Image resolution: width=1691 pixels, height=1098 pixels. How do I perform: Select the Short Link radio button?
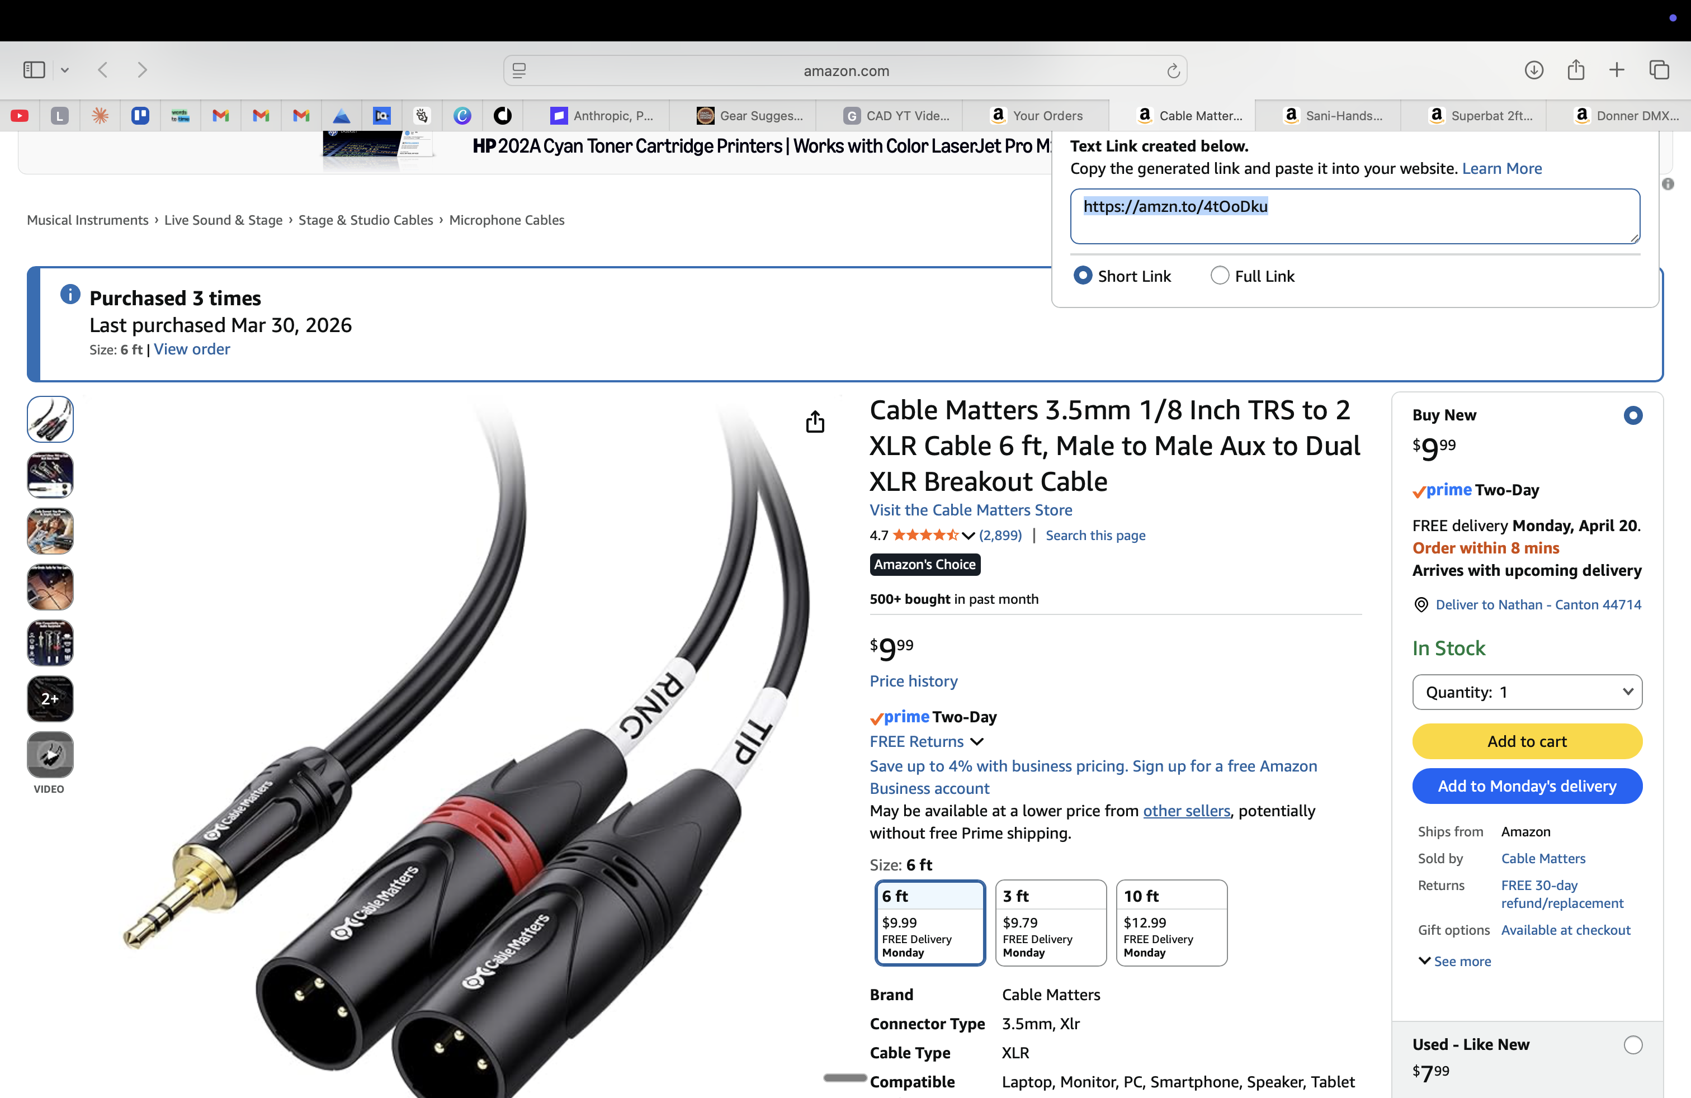1082,276
